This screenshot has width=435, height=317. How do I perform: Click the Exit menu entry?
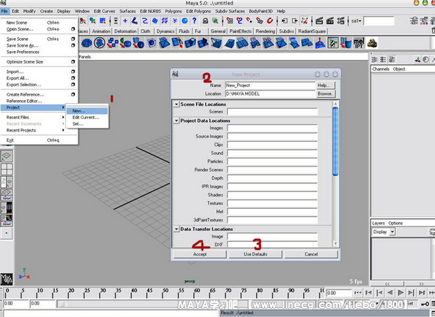click(33, 140)
